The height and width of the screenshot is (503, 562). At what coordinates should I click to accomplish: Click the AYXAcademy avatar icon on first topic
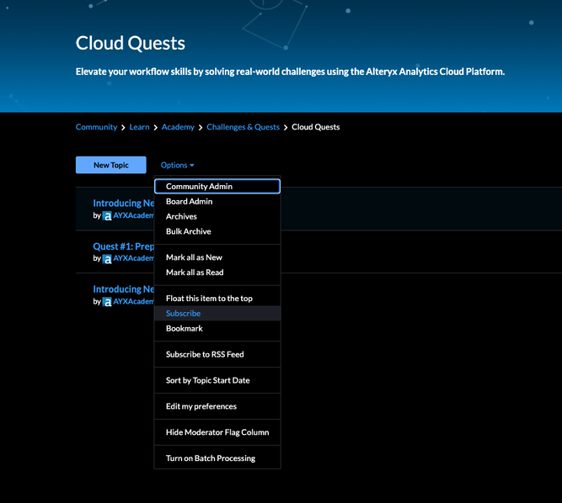107,216
